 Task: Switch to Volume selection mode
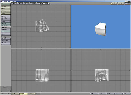(x=31, y=94)
